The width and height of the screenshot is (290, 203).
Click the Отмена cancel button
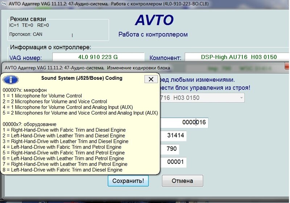point(182,181)
